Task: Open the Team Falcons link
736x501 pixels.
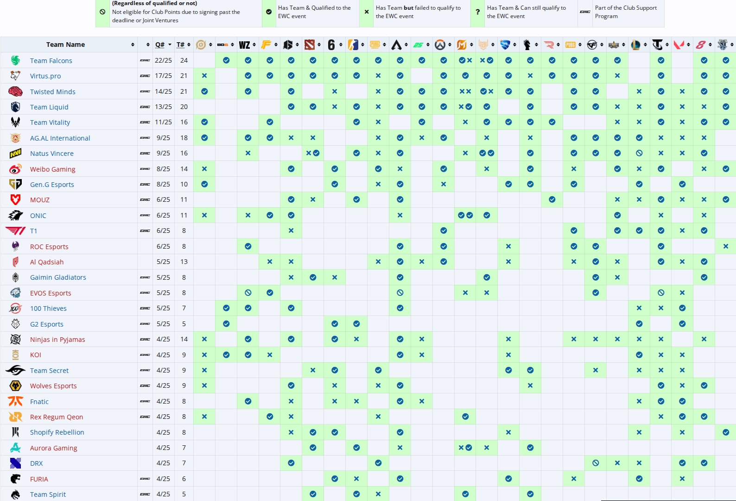Action: pos(51,61)
